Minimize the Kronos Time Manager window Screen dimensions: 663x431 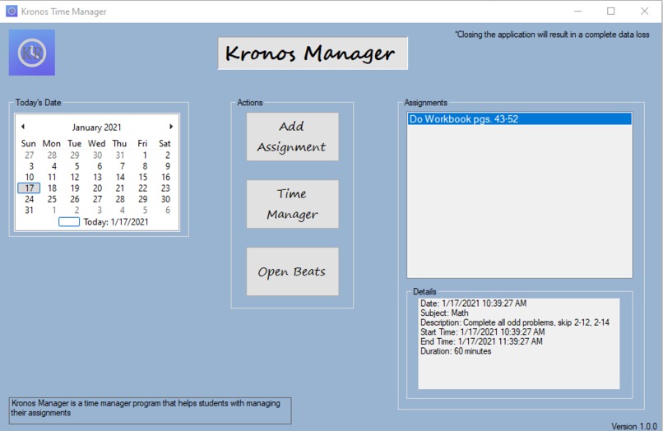578,12
